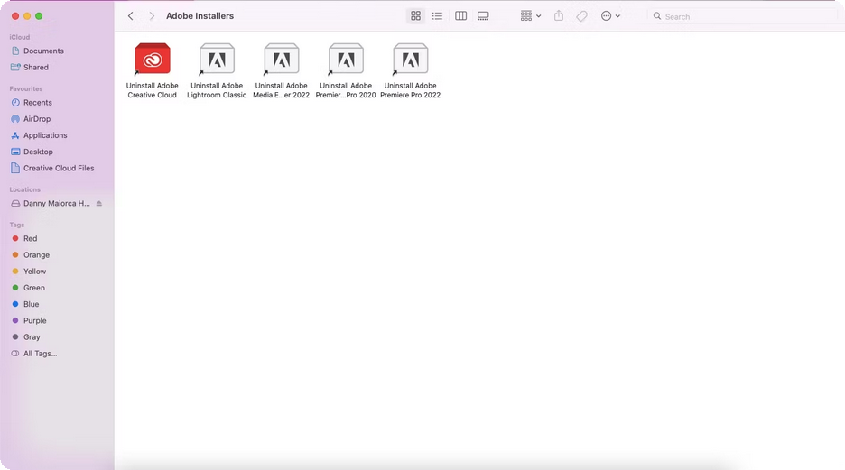This screenshot has height=470, width=845.
Task: Switch to icon grid view
Action: point(415,16)
